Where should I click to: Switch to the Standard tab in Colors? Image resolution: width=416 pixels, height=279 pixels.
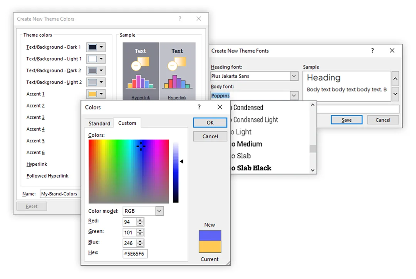pyautogui.click(x=99, y=123)
